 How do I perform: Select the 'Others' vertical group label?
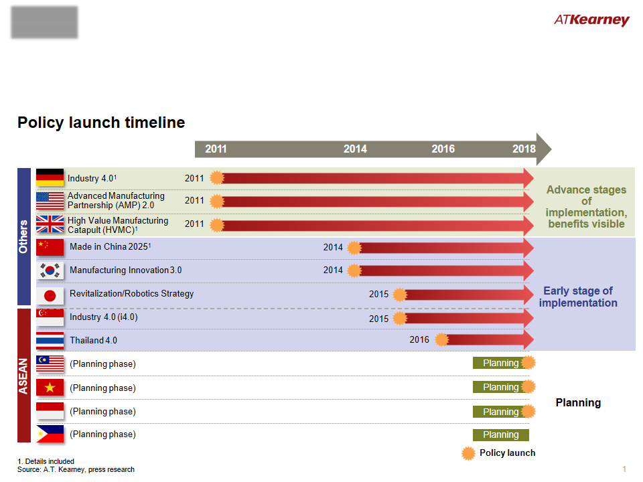pyautogui.click(x=24, y=236)
